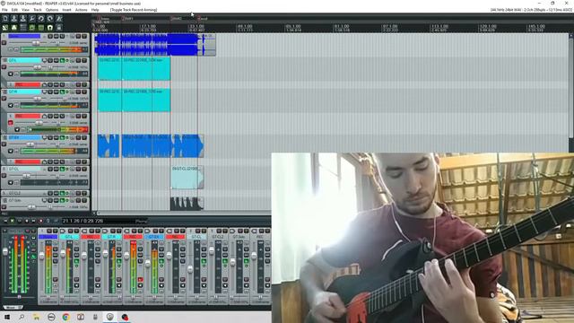This screenshot has width=574, height=323.
Task: Toggle item grouping toolbar icon
Action: tap(14, 28)
